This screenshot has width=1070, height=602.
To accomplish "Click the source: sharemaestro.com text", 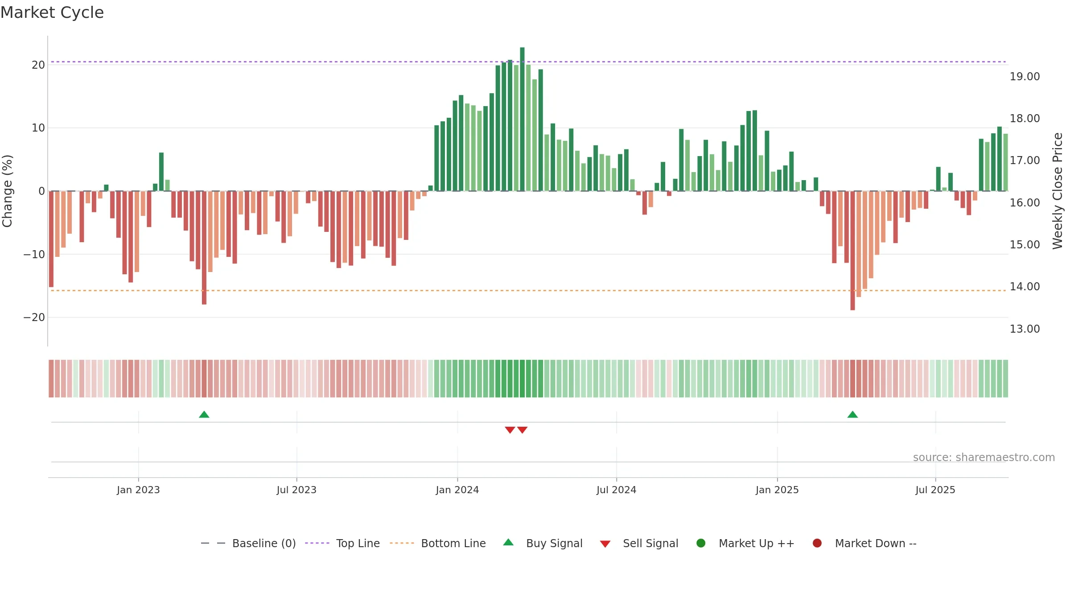I will [984, 458].
